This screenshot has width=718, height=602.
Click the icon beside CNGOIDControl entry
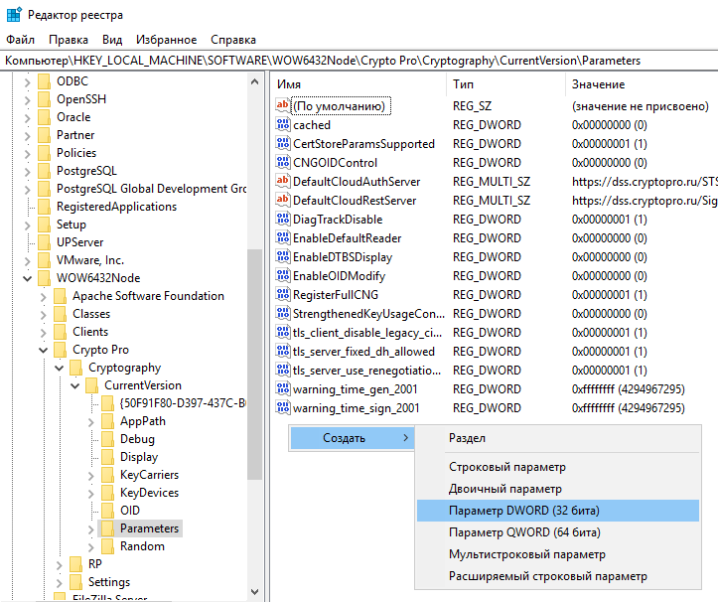click(282, 162)
